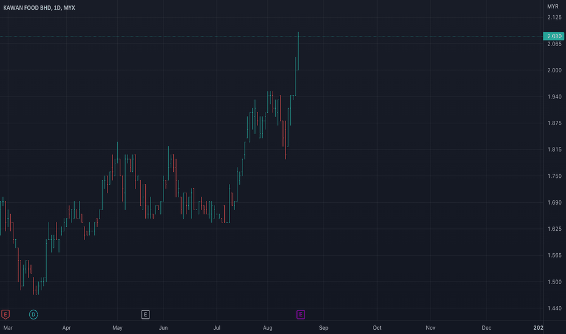Click the Sep label on time axis
Image resolution: width=566 pixels, height=334 pixels.
(324, 328)
